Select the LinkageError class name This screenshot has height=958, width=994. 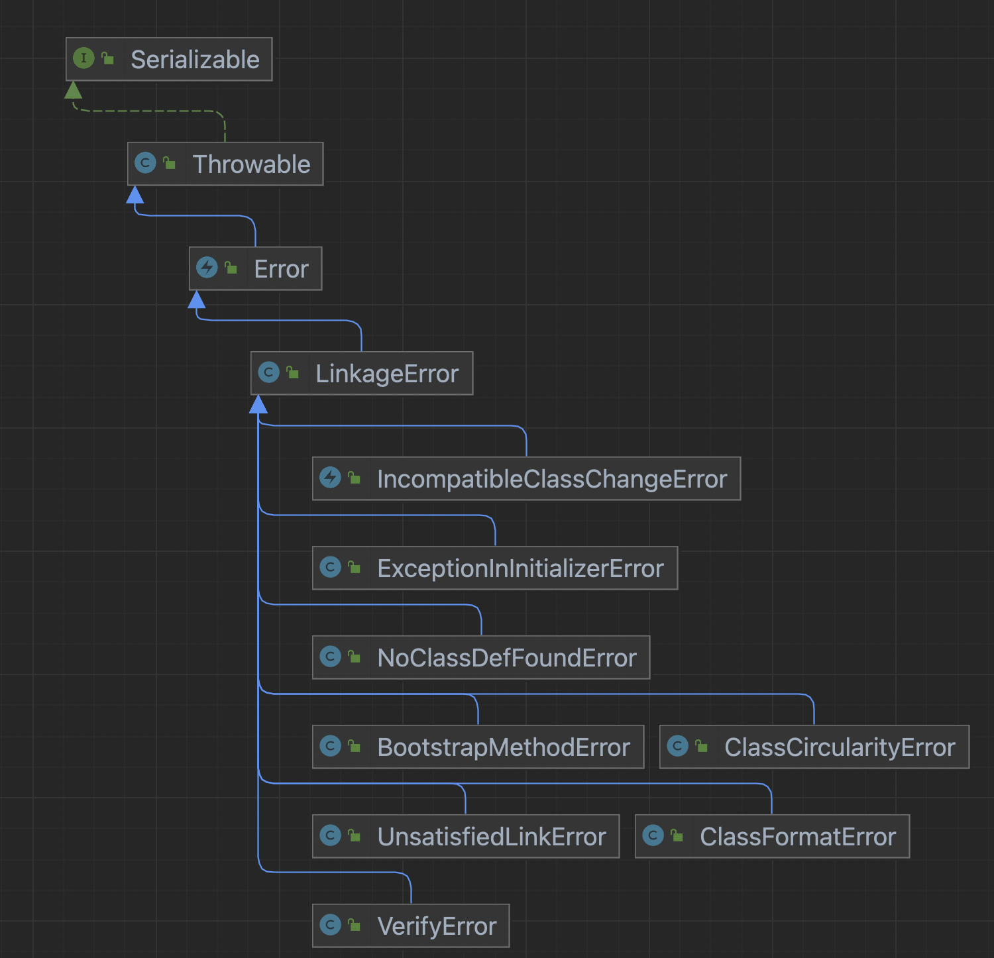387,374
